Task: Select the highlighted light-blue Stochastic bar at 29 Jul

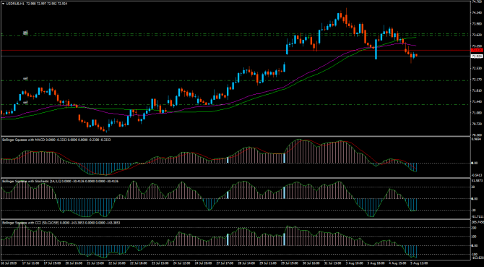Action: coord(285,192)
